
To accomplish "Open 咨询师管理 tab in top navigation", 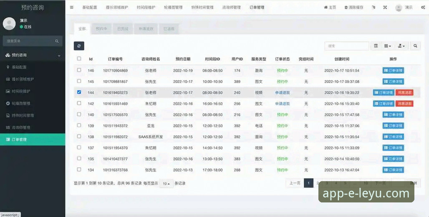I will click(x=232, y=7).
